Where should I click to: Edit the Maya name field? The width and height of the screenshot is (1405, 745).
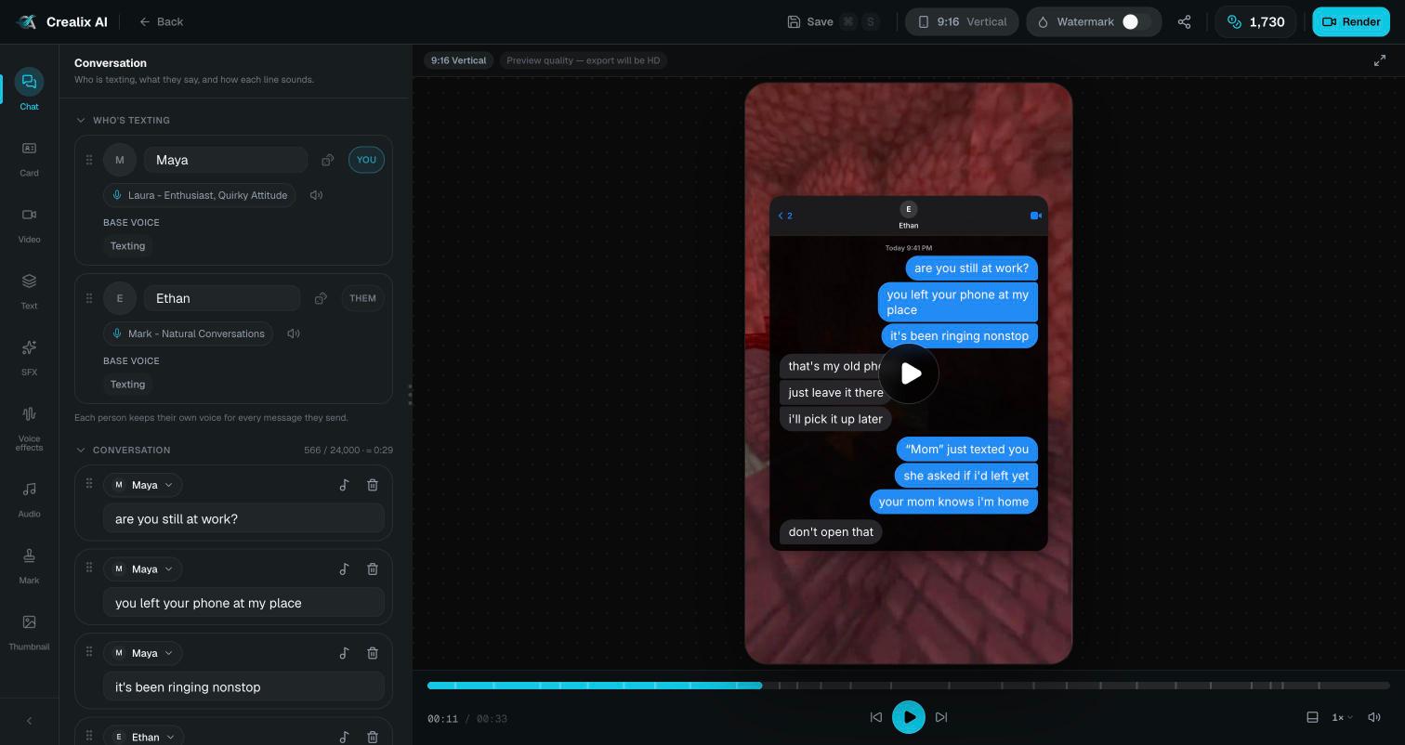point(226,160)
